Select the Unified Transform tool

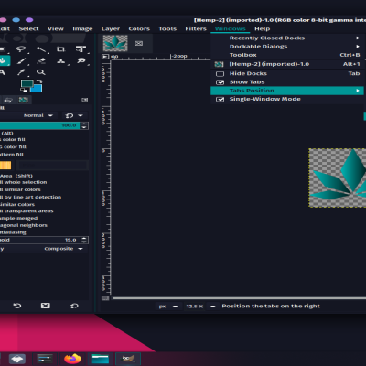point(81,49)
